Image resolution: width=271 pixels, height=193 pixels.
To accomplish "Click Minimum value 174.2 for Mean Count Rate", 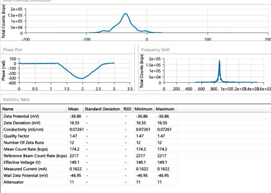I will [x=141, y=149].
